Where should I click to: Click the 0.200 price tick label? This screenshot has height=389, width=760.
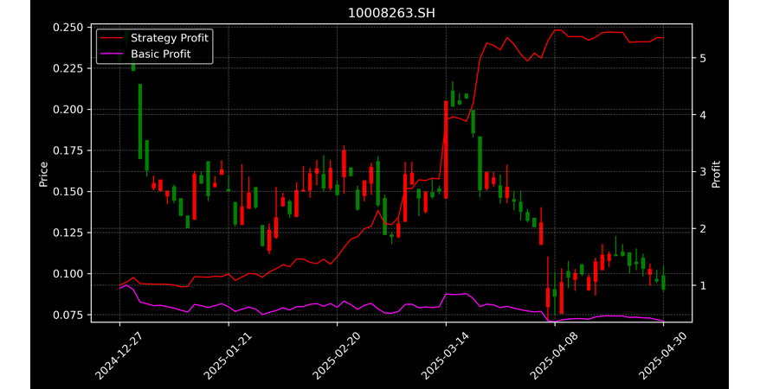(68, 109)
